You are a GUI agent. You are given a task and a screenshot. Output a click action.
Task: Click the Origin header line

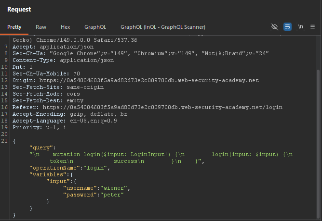point(135,80)
